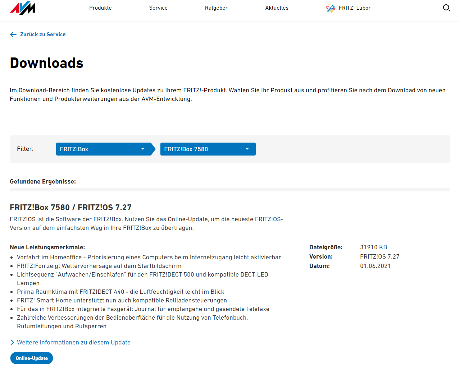
Task: Click the Downloads heading
Action: (x=46, y=63)
